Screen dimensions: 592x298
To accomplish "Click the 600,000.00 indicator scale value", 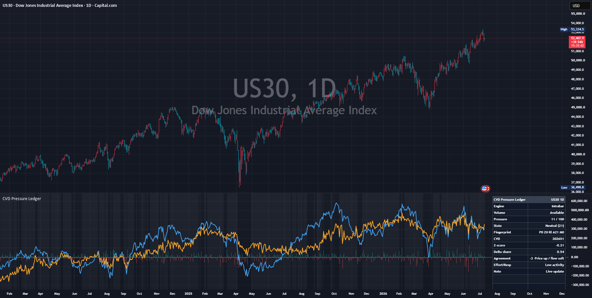I will 580,201.
